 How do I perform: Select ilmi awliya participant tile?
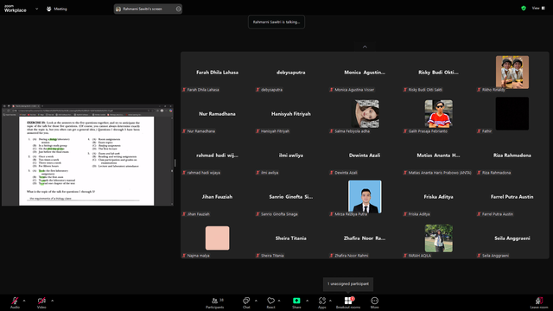pos(291,155)
